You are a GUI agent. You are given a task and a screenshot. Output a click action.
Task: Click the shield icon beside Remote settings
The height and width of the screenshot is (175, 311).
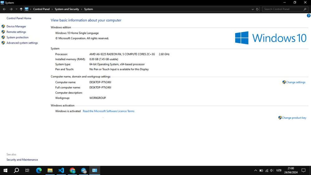pyautogui.click(x=3, y=32)
